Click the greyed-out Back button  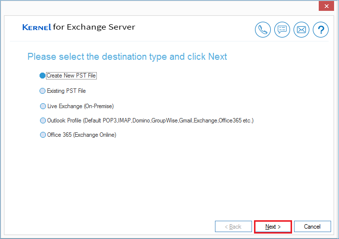pos(233,227)
